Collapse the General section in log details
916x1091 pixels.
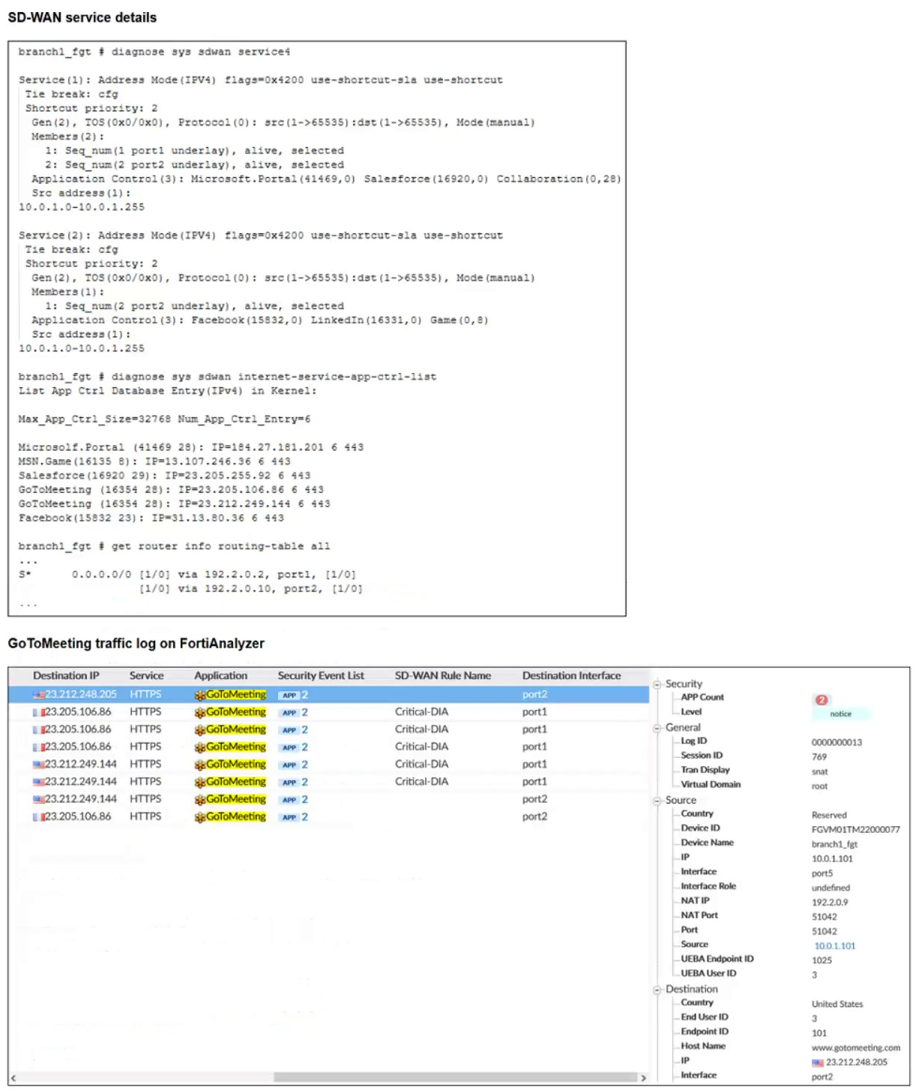[657, 728]
